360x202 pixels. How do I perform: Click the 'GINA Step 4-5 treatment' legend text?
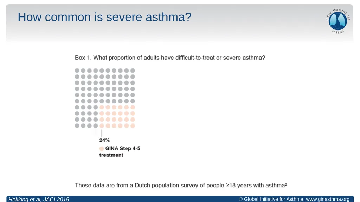tap(120, 151)
